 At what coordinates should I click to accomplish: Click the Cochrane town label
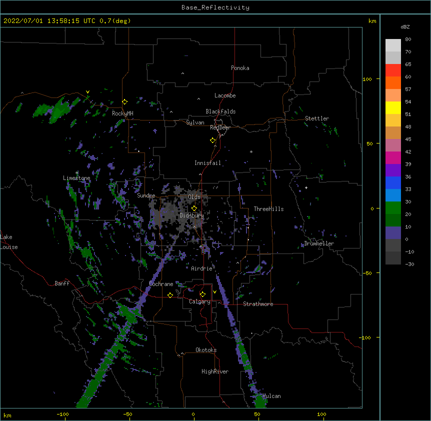point(161,284)
